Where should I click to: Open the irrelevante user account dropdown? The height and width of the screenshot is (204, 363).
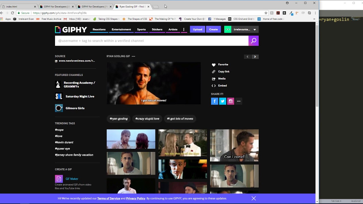pos(241,29)
